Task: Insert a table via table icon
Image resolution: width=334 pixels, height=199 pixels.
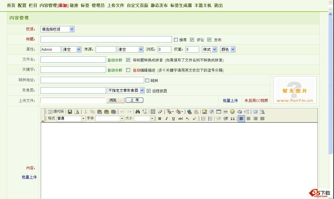Action: tap(218, 112)
